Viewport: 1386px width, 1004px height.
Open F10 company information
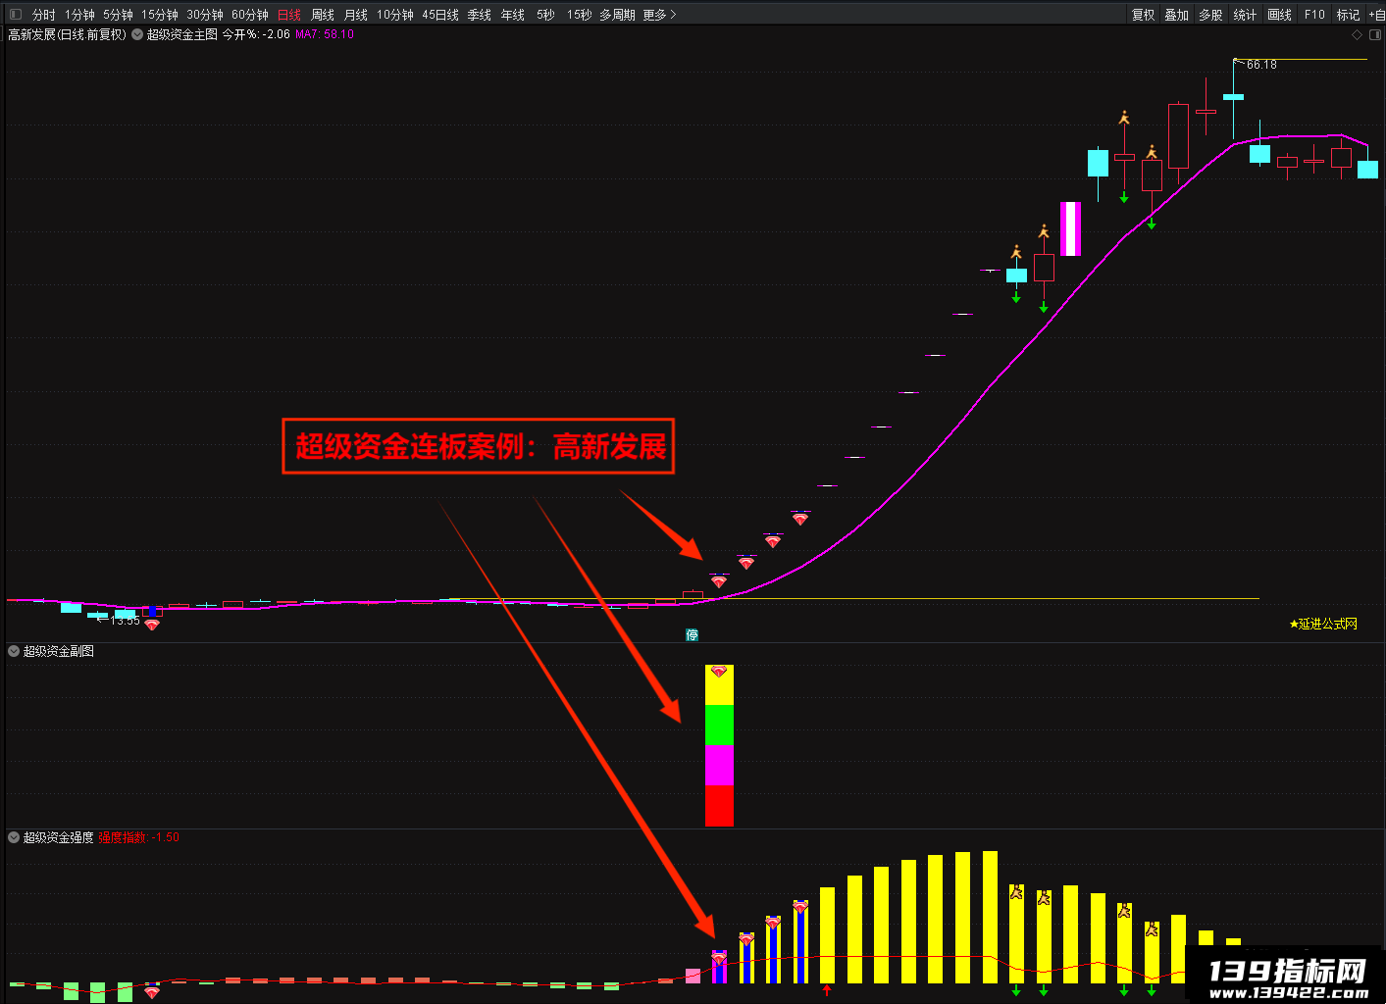pos(1314,15)
